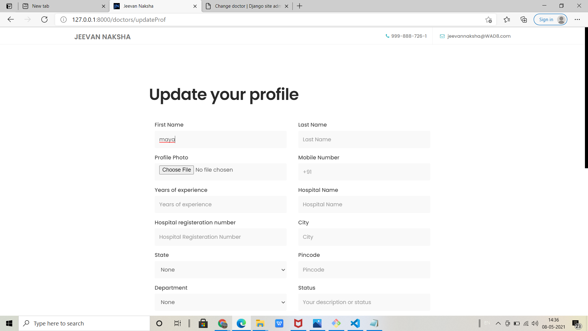Add this page to favorites star icon

tap(488, 20)
